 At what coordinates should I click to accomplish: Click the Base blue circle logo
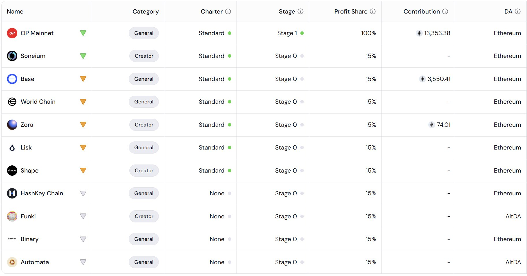(12, 79)
